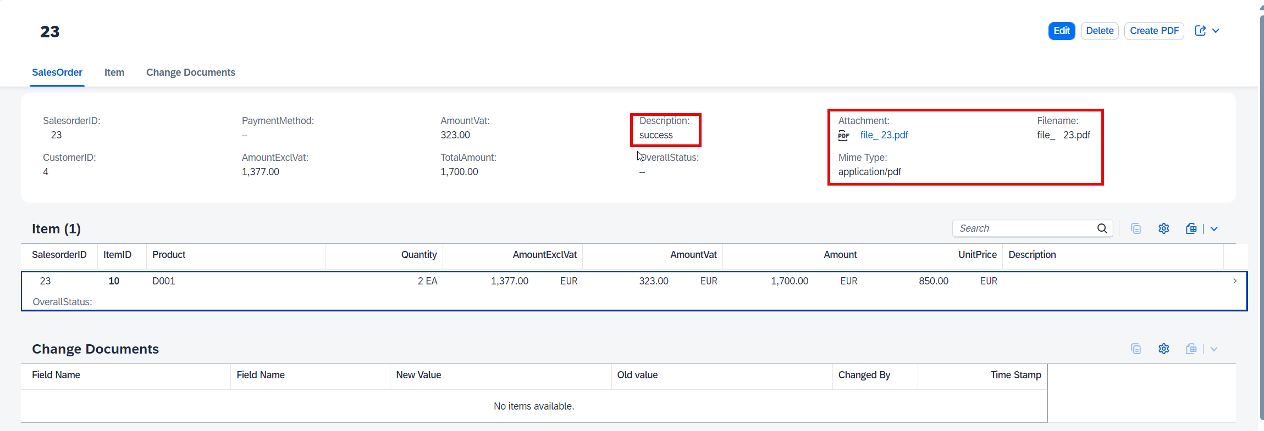Open Item table settings gear
Image resolution: width=1264 pixels, height=431 pixels.
(x=1164, y=228)
